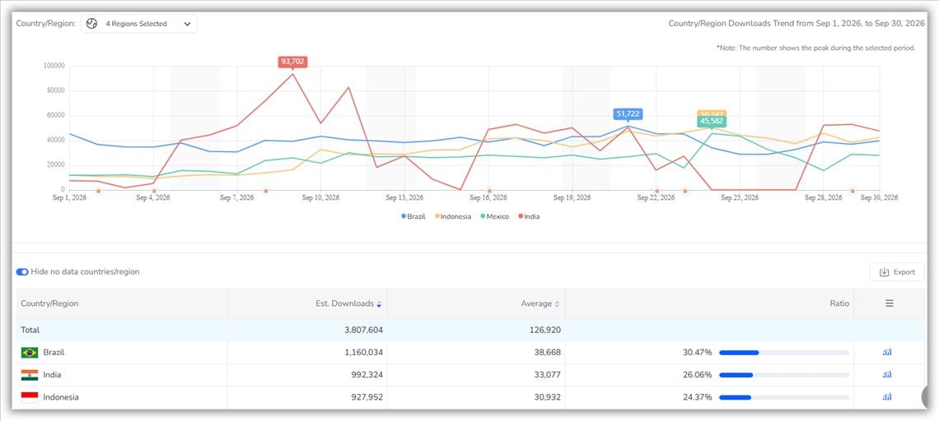Screen dimensions: 939x421
Task: Toggle India series in chart legend
Action: (529, 216)
